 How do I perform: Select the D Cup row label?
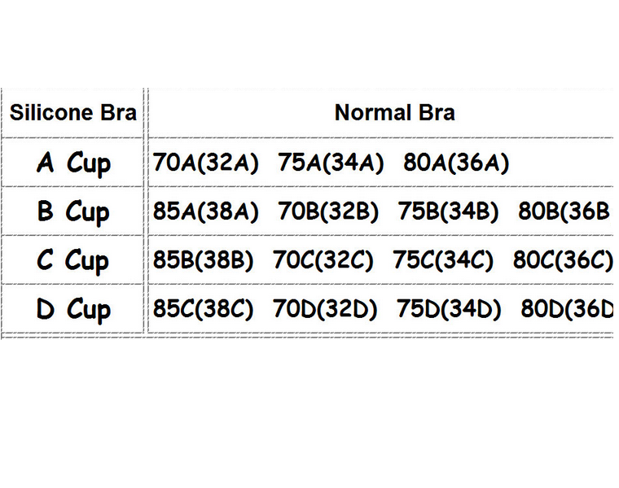click(73, 309)
